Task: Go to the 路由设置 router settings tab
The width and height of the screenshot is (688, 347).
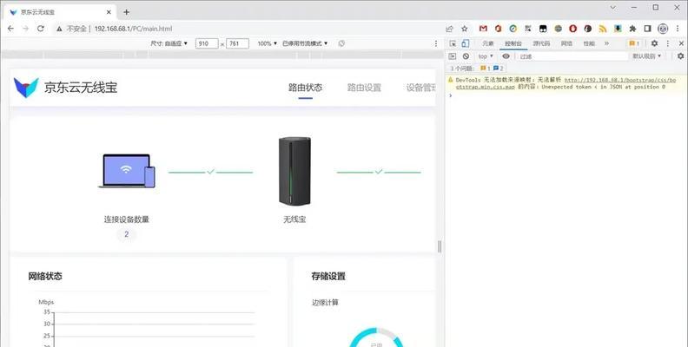Action: (364, 88)
